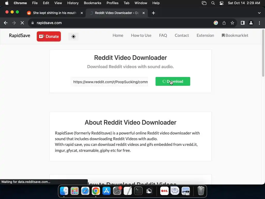Click the page vertical scrollbar
This screenshot has height=199, width=265.
pos(263,53)
